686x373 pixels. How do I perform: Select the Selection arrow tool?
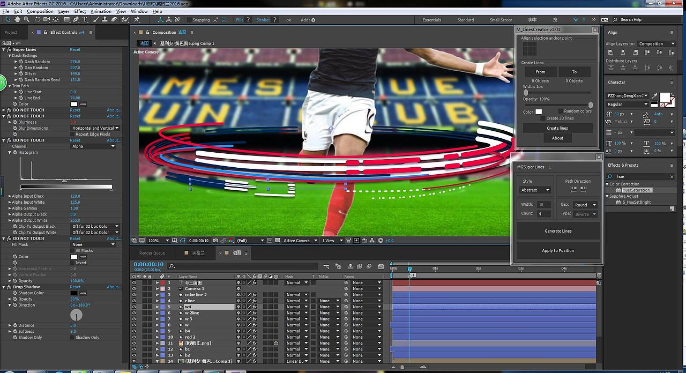(x=8, y=19)
